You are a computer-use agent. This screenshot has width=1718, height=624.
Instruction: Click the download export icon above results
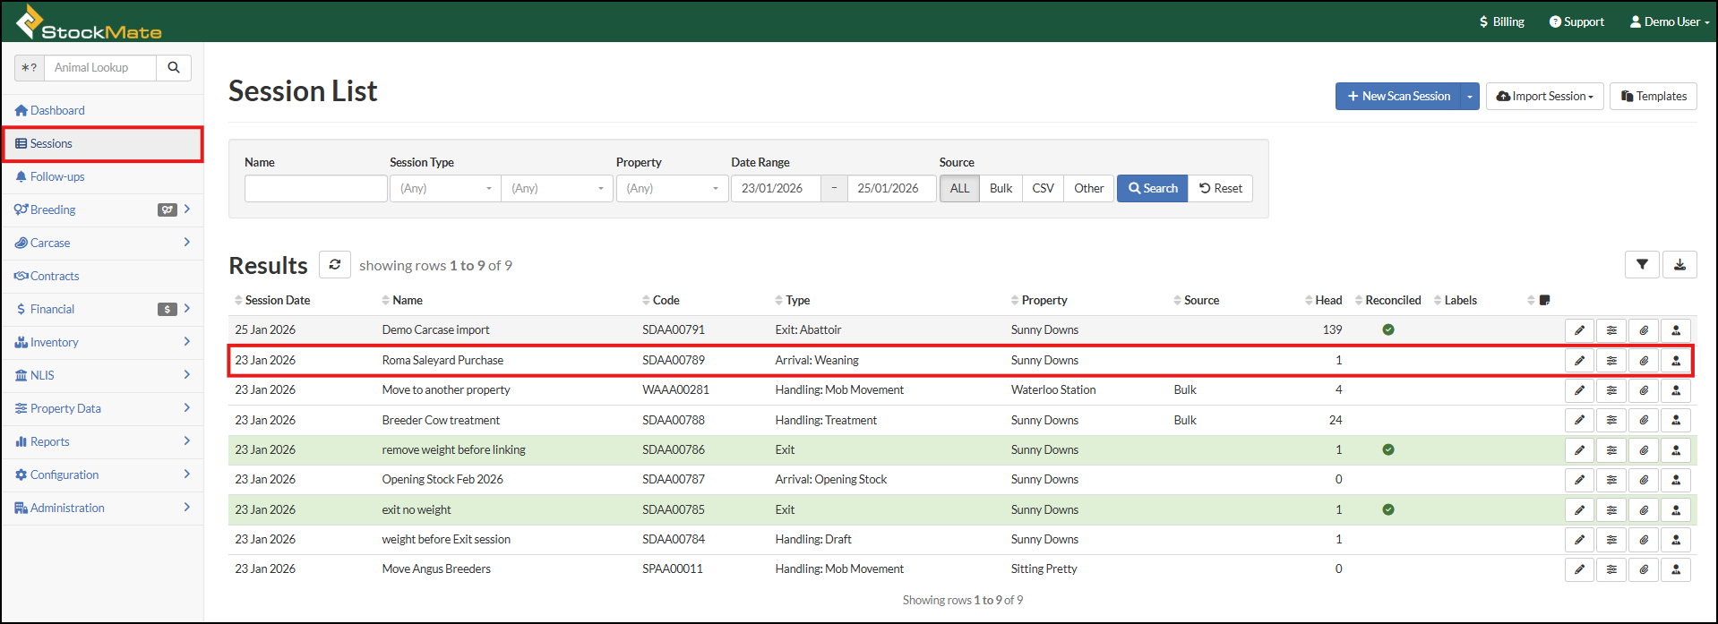pos(1679,265)
